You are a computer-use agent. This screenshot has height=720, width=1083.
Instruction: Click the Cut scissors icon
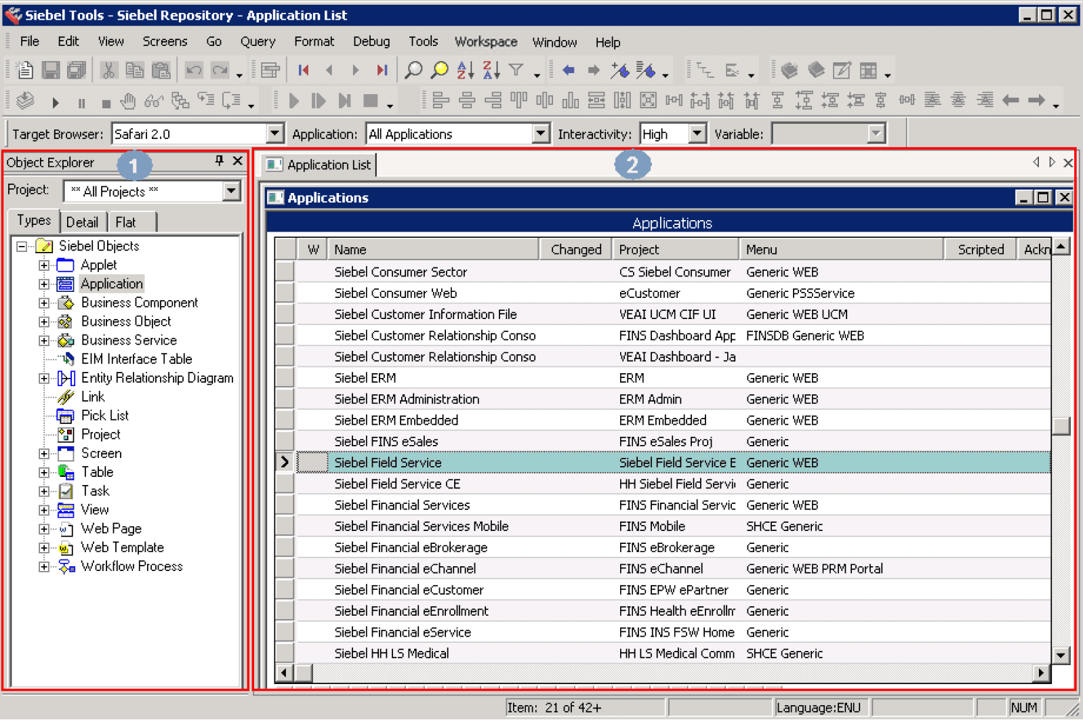coord(109,70)
